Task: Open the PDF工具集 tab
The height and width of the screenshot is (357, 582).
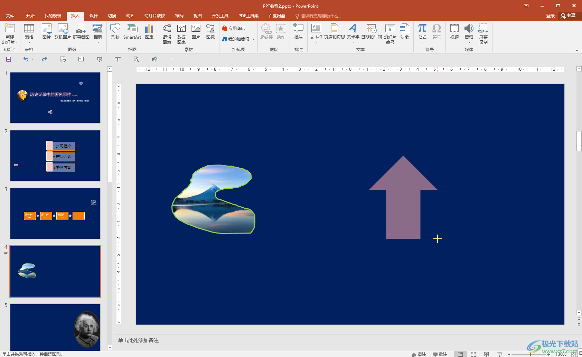Action: (248, 16)
